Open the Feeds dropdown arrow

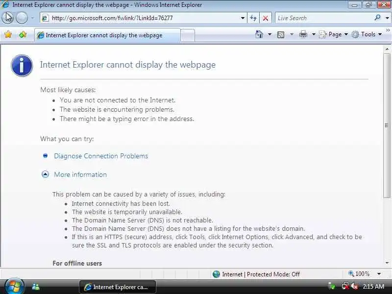[x=292, y=34]
